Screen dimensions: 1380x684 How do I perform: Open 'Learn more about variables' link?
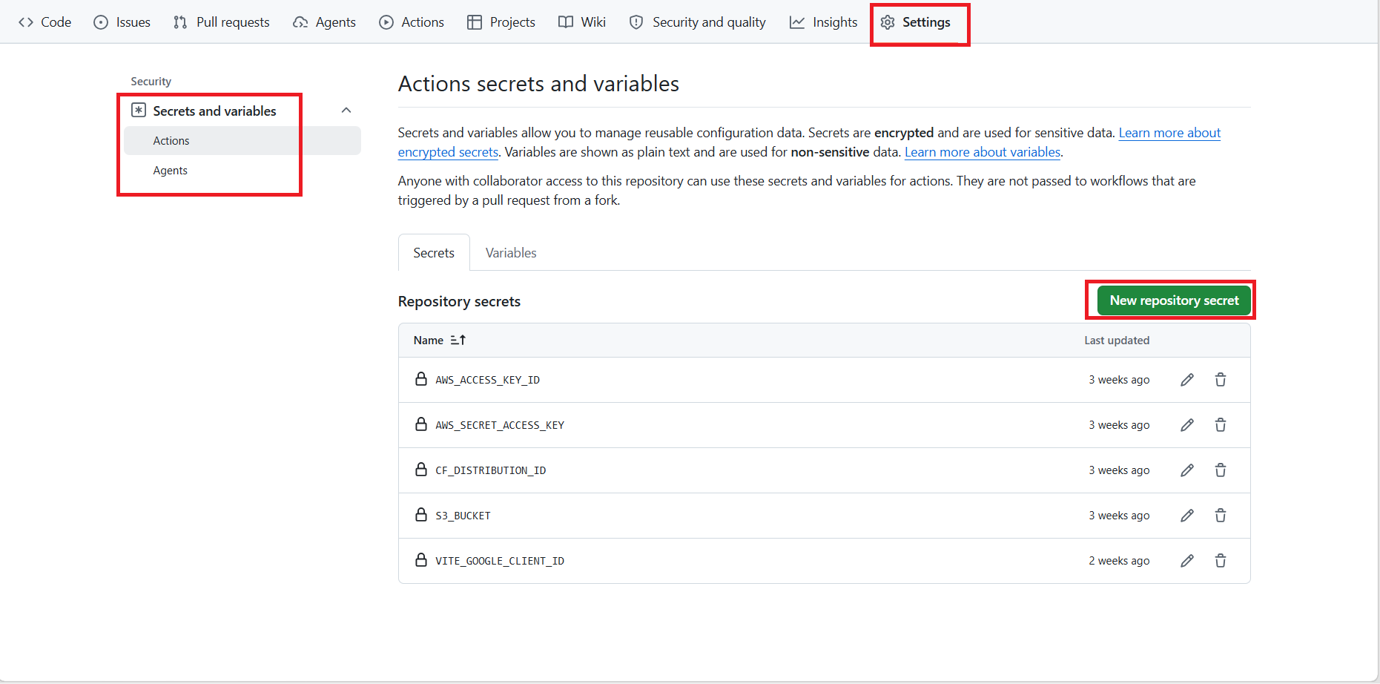click(x=983, y=152)
